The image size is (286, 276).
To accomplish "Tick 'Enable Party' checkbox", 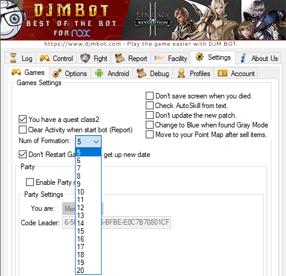I will [30, 182].
